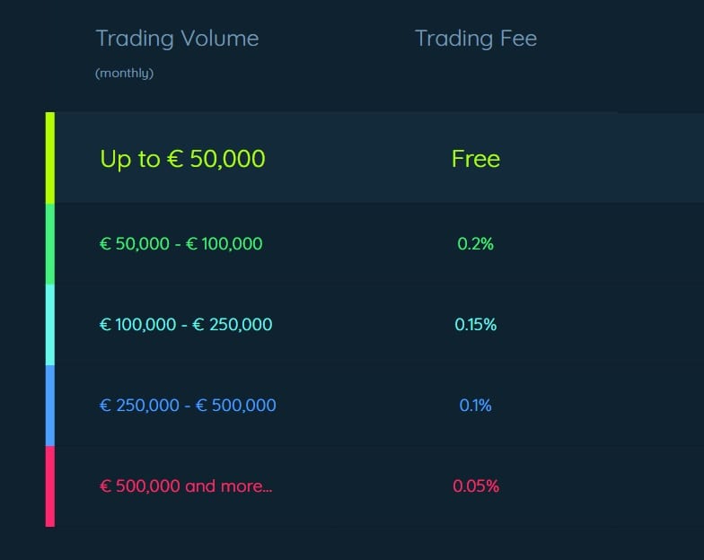Click the "(monthly)" sub-label

point(124,74)
